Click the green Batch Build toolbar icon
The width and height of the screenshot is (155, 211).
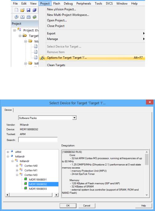[x=34, y=17]
